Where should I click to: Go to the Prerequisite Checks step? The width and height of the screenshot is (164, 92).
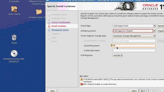pos(60,30)
